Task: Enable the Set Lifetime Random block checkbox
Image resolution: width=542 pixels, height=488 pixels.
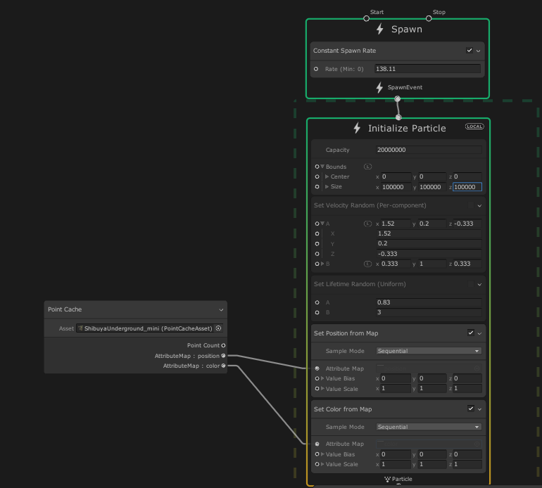Action: point(471,284)
